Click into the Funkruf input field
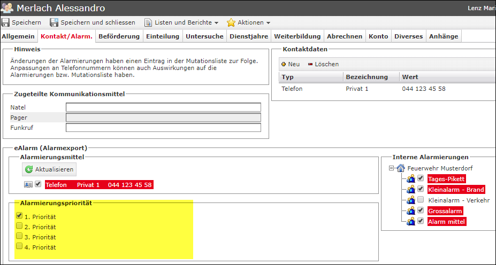496x265 pixels. 163,128
